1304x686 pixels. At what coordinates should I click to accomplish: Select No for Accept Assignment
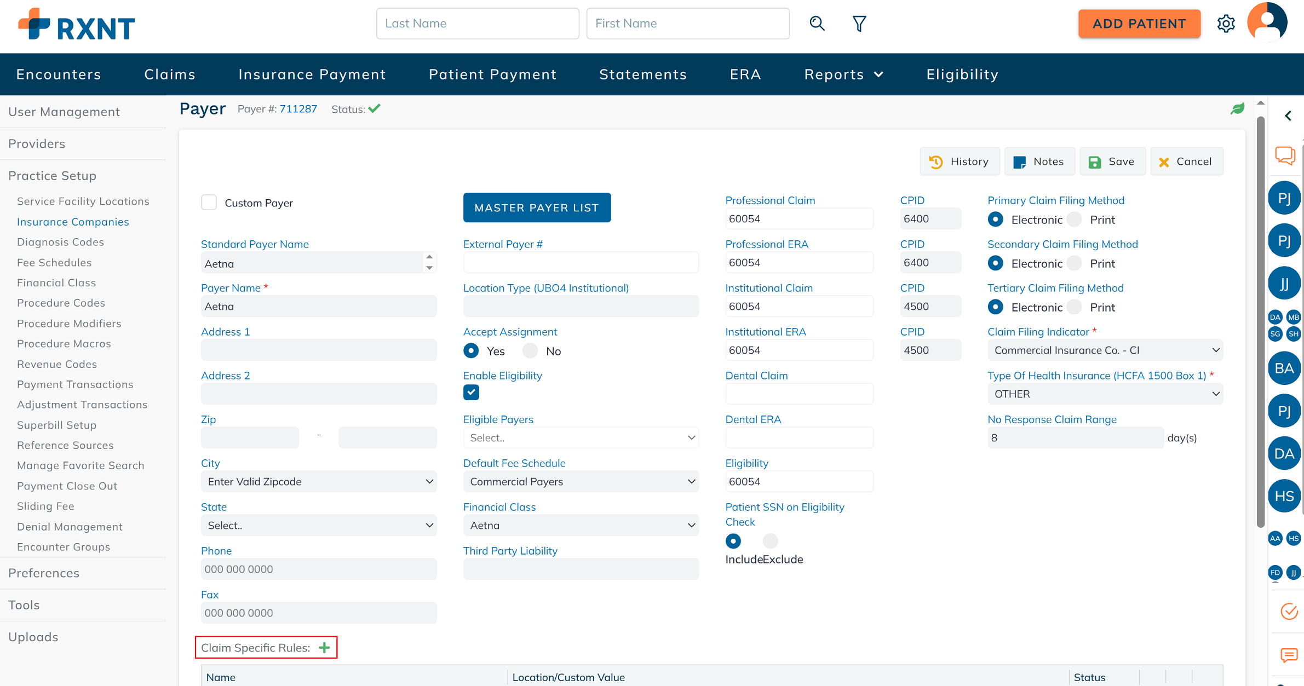pyautogui.click(x=530, y=351)
